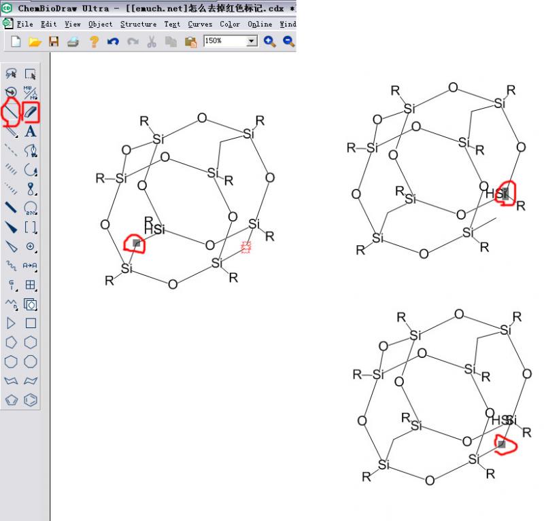Viewport: 544px width, 521px height.
Task: Choose the Mass Fragmentation tool
Action: [31, 92]
